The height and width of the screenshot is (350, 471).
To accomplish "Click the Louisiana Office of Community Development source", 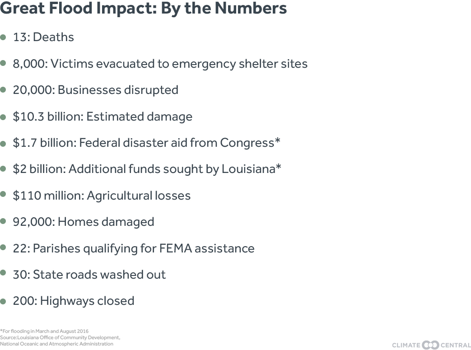I will [x=60, y=337].
